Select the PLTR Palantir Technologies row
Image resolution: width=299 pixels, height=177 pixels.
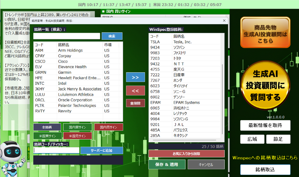[x=78, y=105]
